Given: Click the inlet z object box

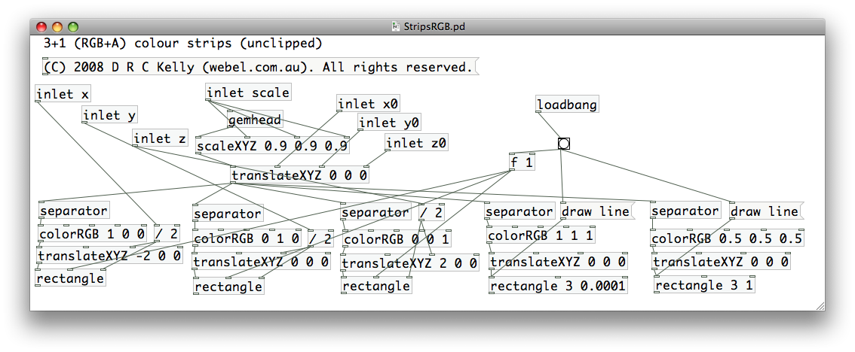Looking at the screenshot, I should [x=161, y=138].
